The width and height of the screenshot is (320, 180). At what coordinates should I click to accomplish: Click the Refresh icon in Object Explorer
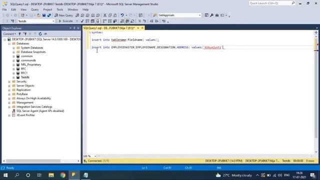40,34
